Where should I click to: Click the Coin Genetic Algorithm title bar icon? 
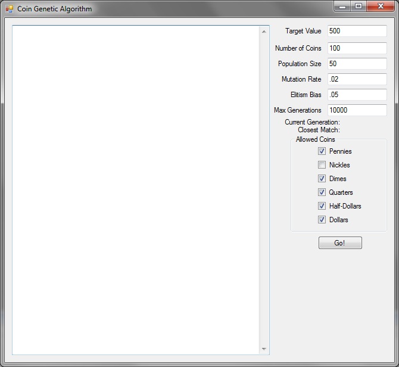[x=9, y=9]
